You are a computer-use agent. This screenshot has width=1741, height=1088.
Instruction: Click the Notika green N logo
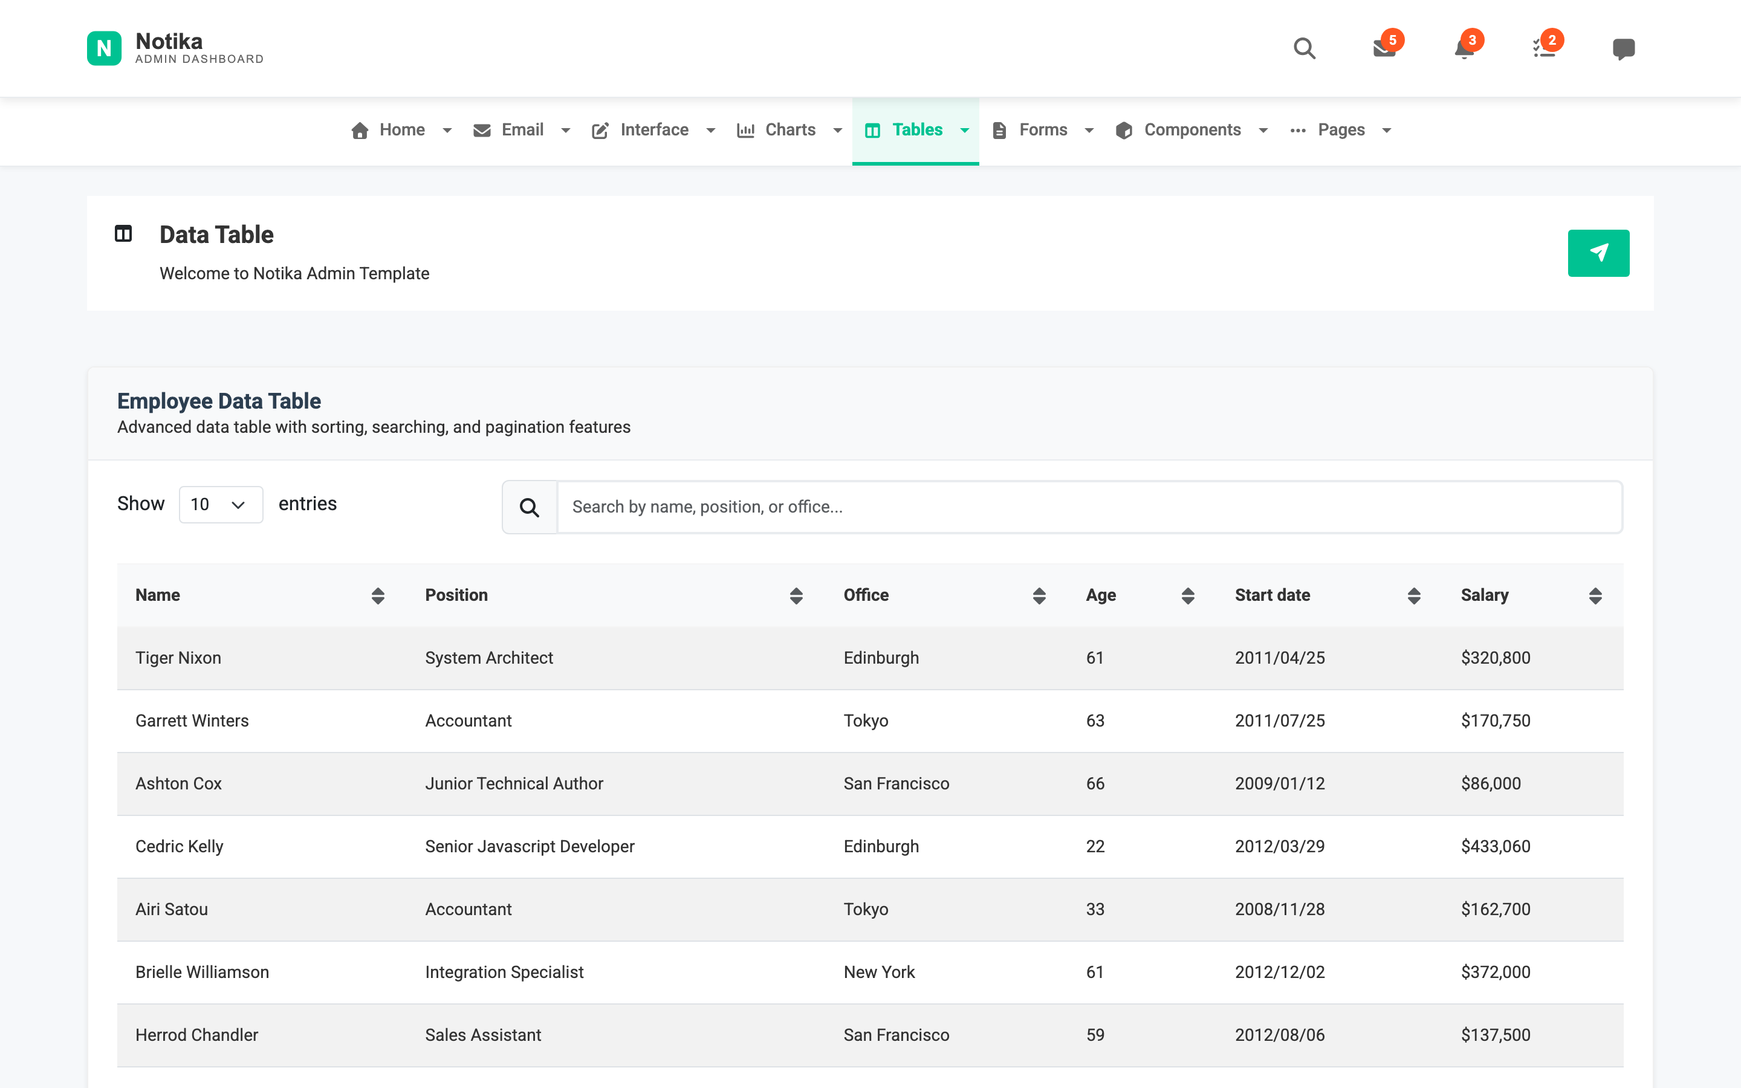tap(105, 48)
